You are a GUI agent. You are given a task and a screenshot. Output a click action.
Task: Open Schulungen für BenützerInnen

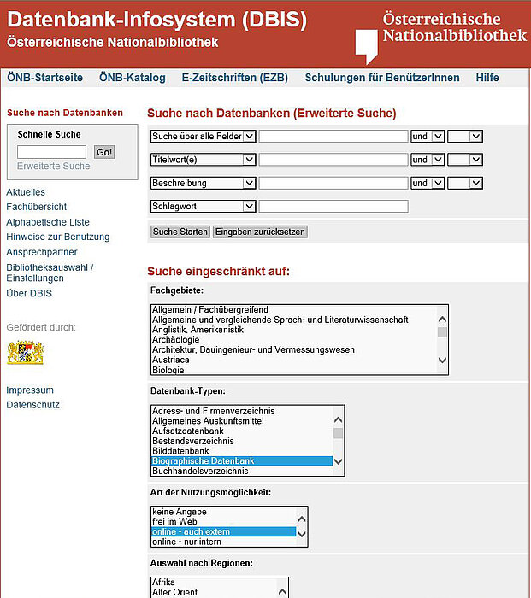click(x=382, y=78)
